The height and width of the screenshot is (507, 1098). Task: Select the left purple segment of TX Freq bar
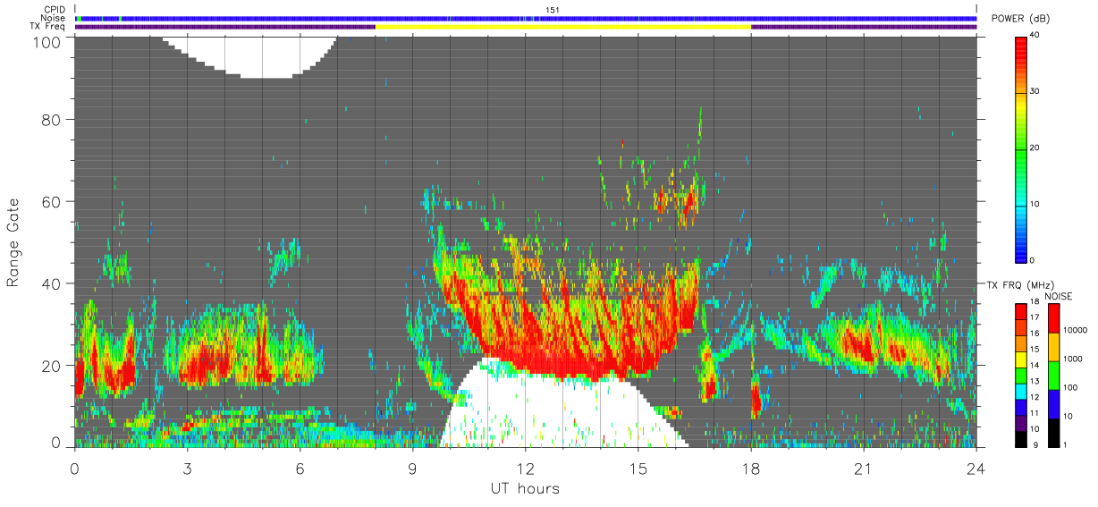pyautogui.click(x=225, y=27)
